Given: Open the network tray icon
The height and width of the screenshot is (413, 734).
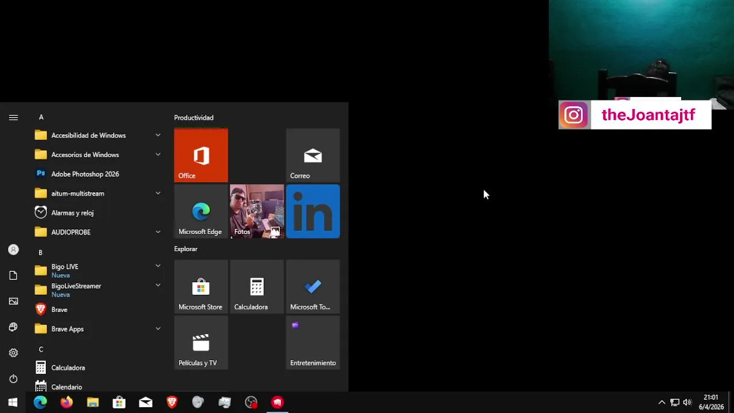Looking at the screenshot, I should pyautogui.click(x=675, y=402).
